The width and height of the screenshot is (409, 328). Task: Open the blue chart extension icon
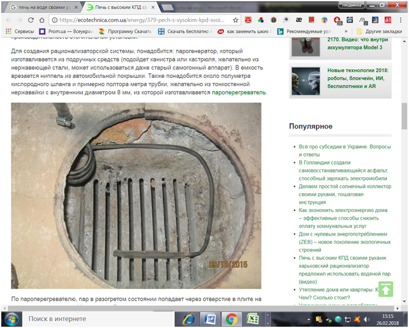click(x=375, y=20)
